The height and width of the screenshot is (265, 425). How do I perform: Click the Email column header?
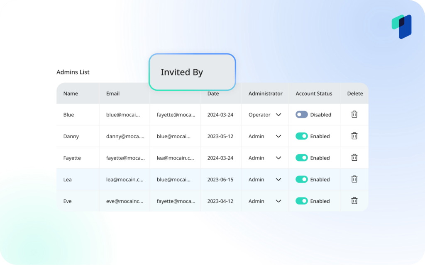click(113, 94)
